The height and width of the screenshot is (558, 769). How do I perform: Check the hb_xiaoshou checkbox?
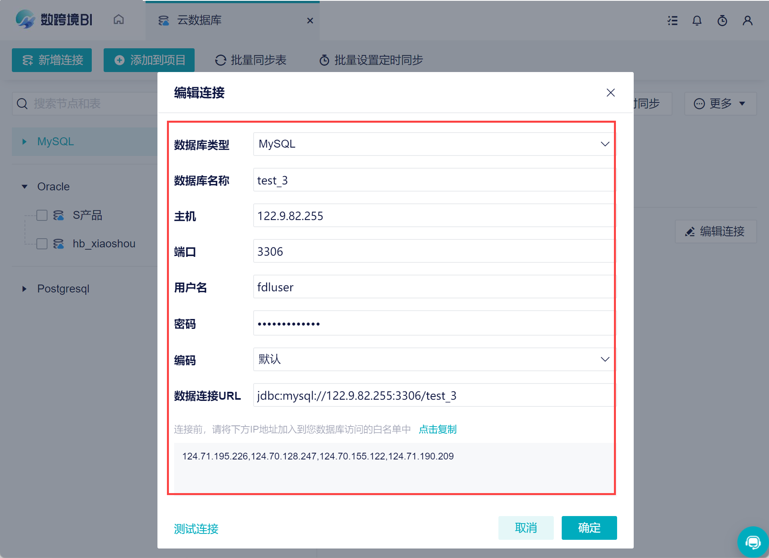coord(42,244)
